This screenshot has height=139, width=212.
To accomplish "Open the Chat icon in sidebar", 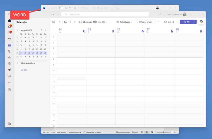I will click(9, 33).
